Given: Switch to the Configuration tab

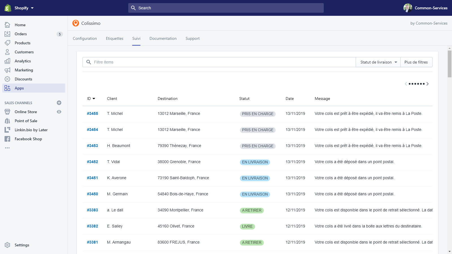Looking at the screenshot, I should coord(85,38).
